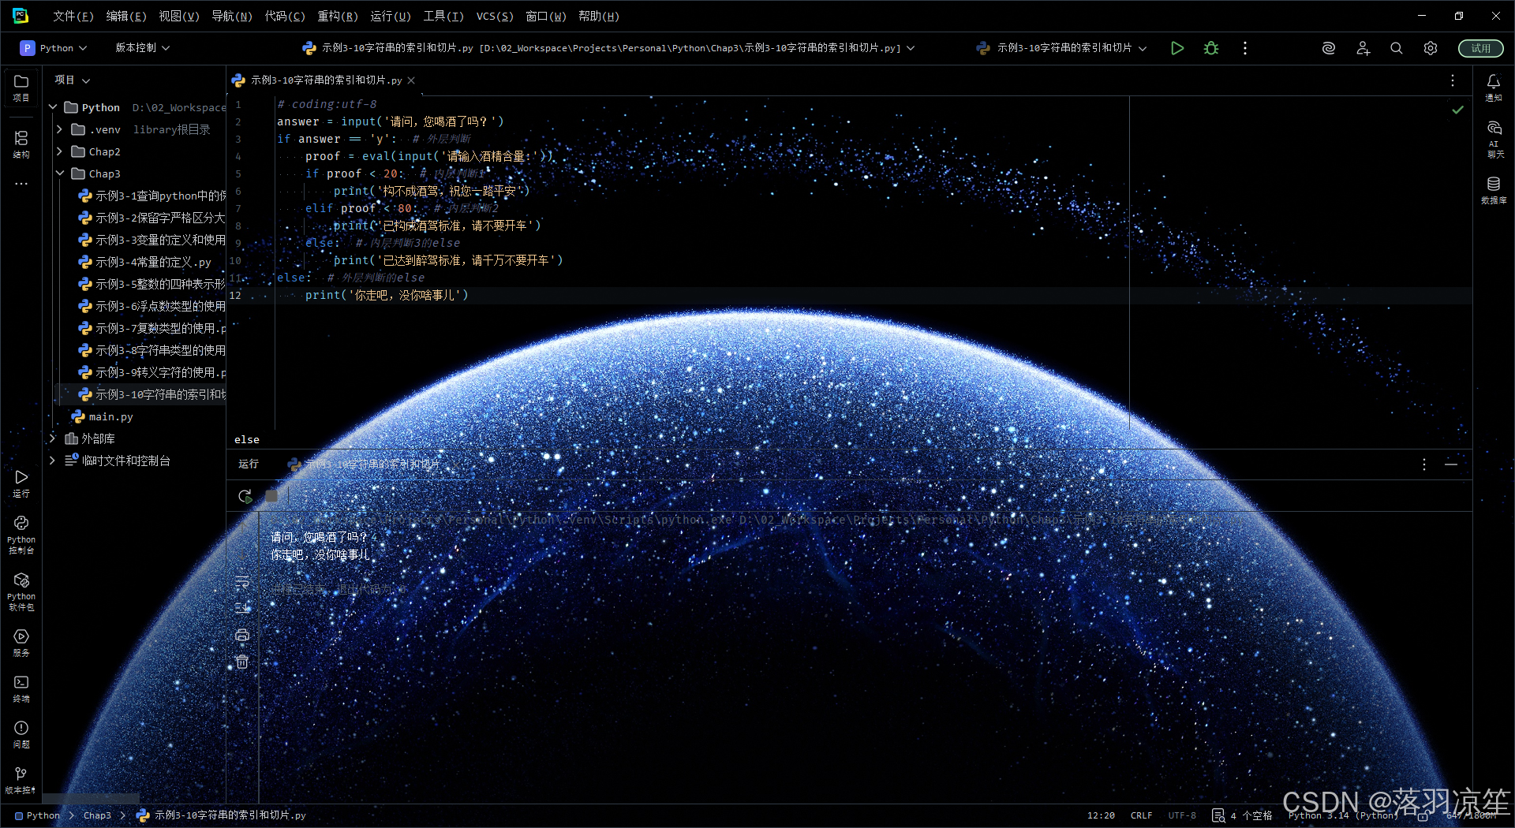
Task: Expand 临时文件和控制台 node
Action: click(x=53, y=461)
